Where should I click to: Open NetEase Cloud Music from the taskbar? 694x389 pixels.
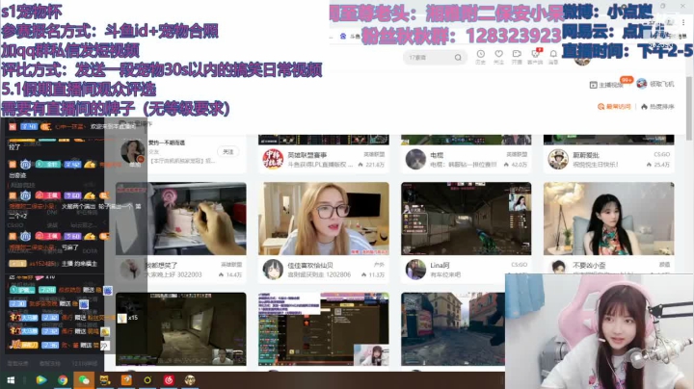coord(169,380)
